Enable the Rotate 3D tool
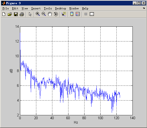Viewport: 147px width, 128px height. tap(56, 14)
